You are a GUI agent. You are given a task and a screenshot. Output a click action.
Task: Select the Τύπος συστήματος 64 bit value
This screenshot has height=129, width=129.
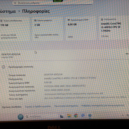pyautogui.click(x=74, y=94)
